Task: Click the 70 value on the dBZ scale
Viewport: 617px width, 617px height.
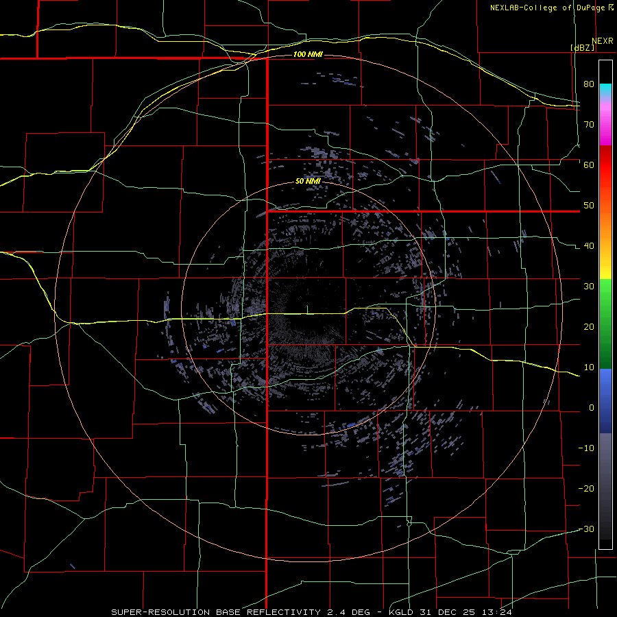Action: [x=589, y=125]
